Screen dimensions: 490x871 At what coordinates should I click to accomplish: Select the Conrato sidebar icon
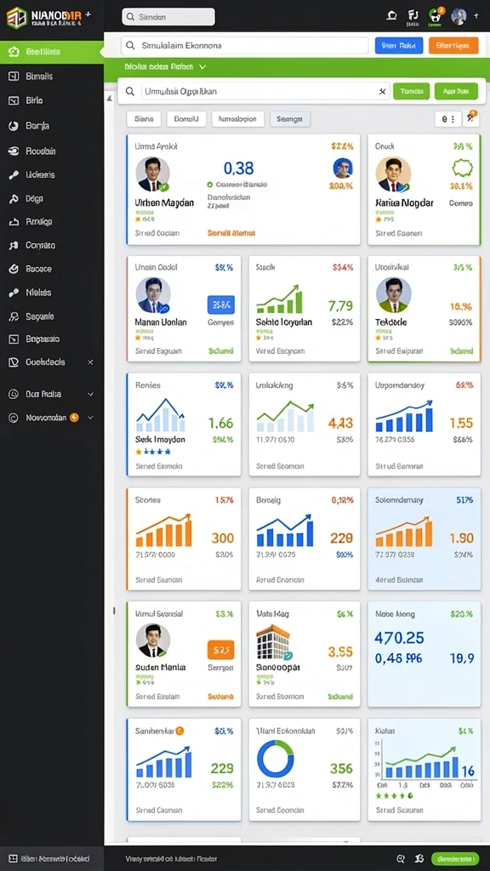click(x=14, y=246)
